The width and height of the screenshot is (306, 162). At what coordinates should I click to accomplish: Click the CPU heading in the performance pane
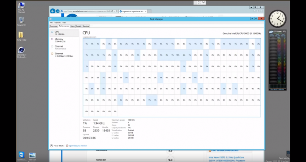pyautogui.click(x=86, y=33)
